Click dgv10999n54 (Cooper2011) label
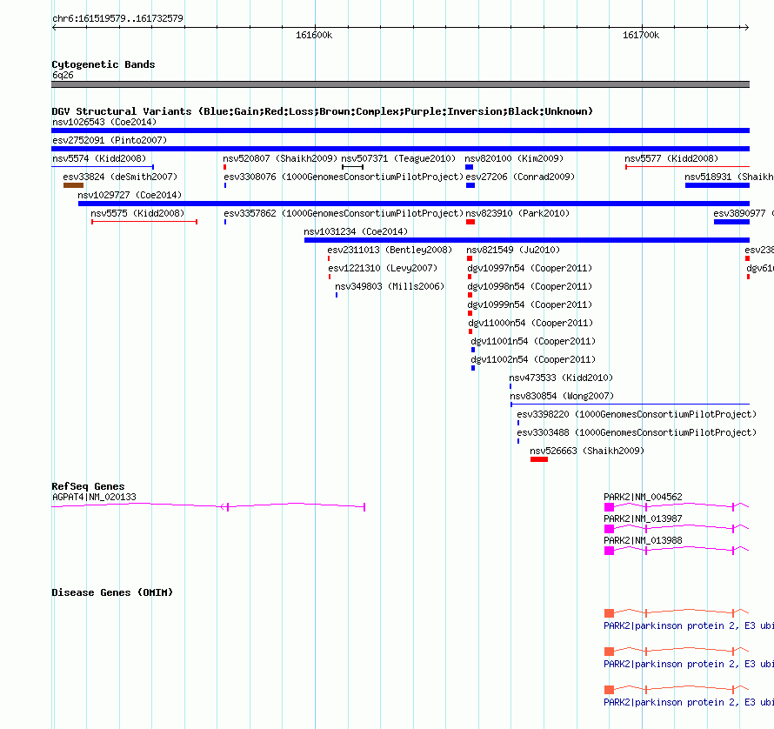774x729 pixels. [530, 304]
